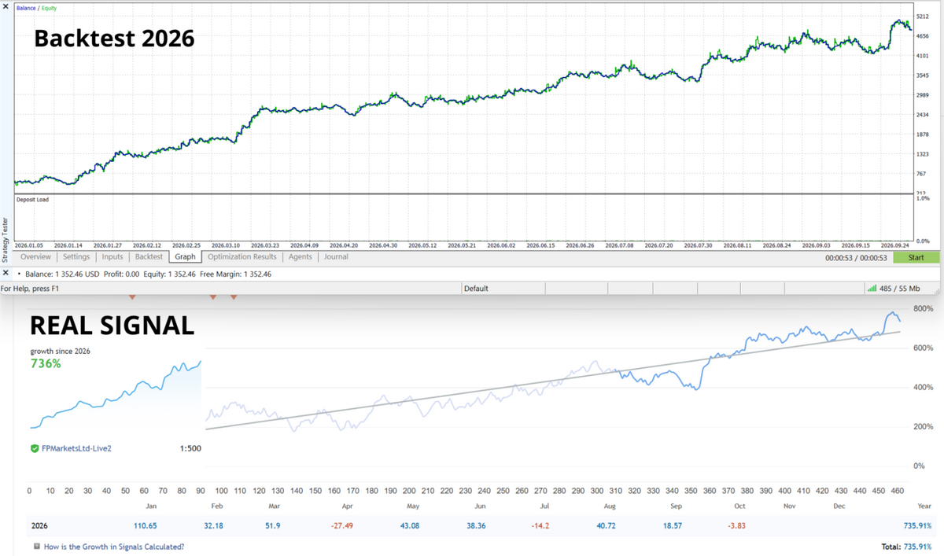Click the "00:00:53 / 00:00:53" test timer
The height and width of the screenshot is (556, 944).
click(x=856, y=257)
